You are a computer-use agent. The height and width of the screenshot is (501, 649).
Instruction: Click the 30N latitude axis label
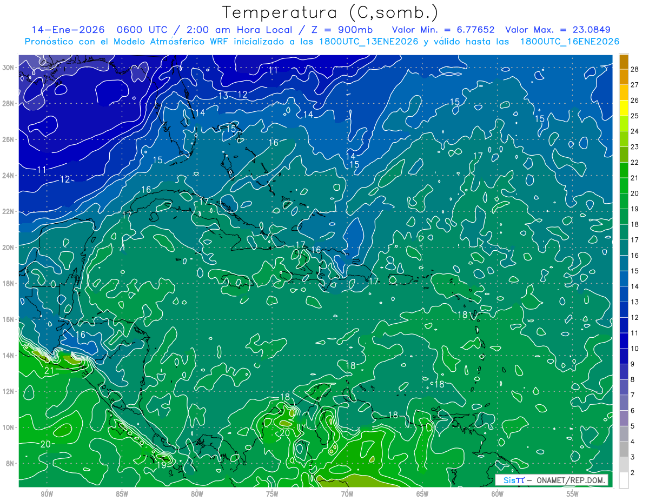9,67
